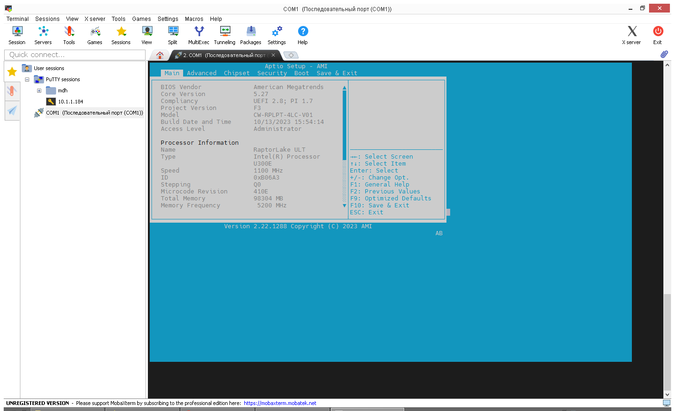The width and height of the screenshot is (675, 411).
Task: Launch the Games toolbar icon
Action: point(95,35)
